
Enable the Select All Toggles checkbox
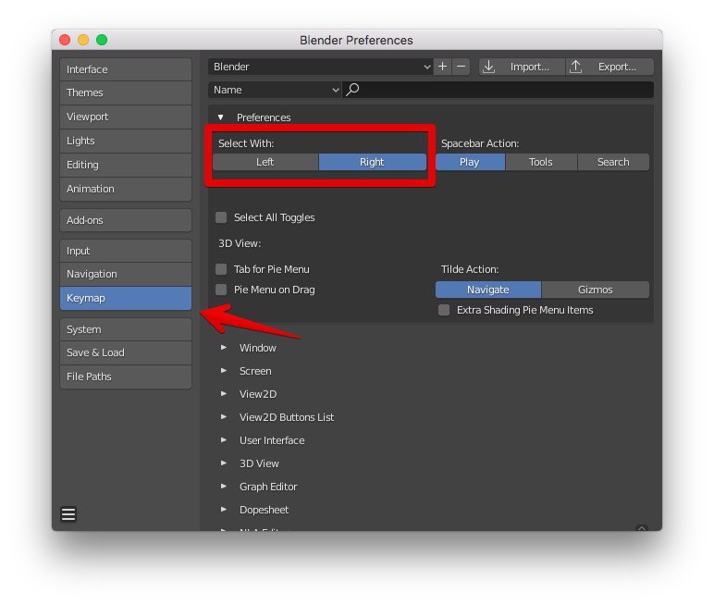tap(221, 217)
